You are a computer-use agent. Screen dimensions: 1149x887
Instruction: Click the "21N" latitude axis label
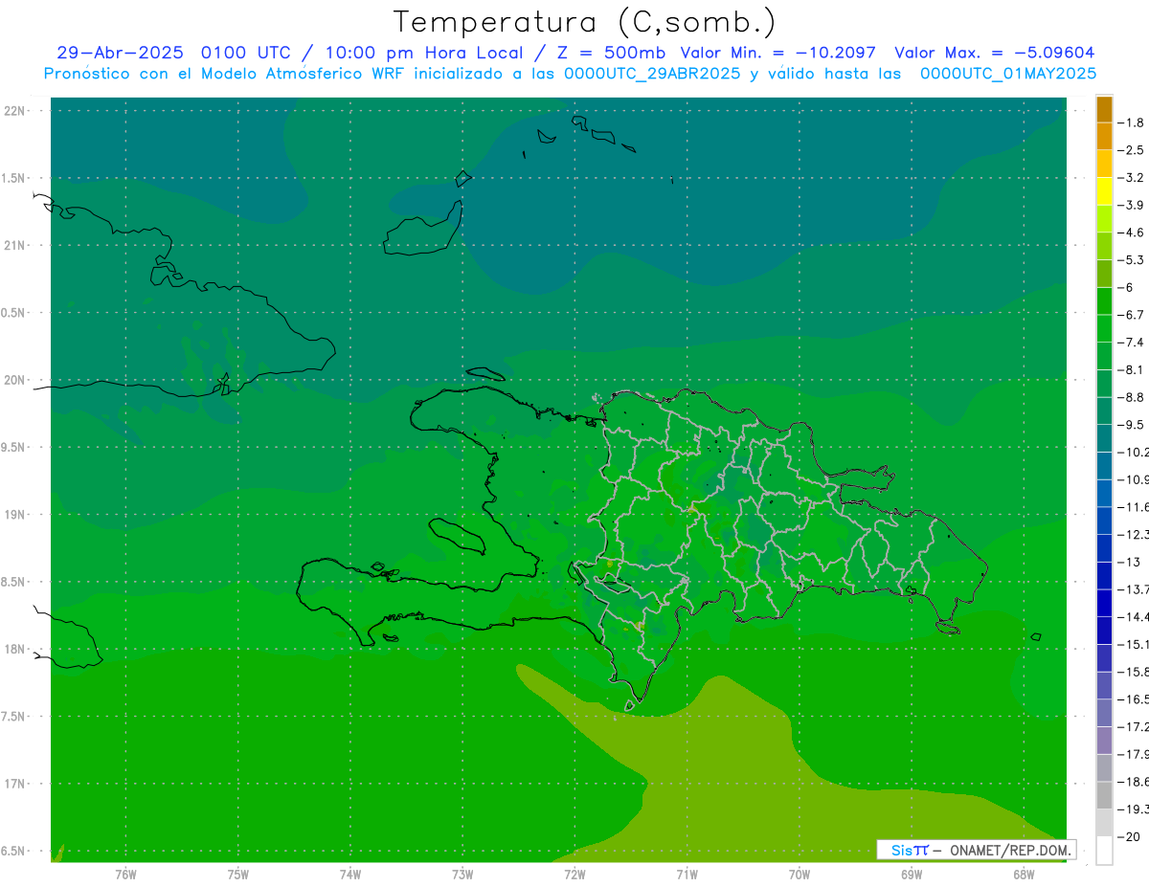tap(14, 245)
